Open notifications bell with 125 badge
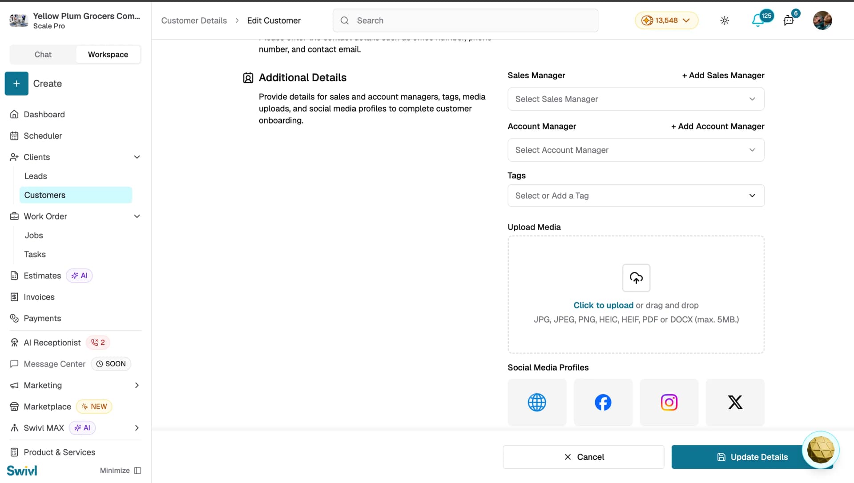This screenshot has width=854, height=483. pos(758,20)
